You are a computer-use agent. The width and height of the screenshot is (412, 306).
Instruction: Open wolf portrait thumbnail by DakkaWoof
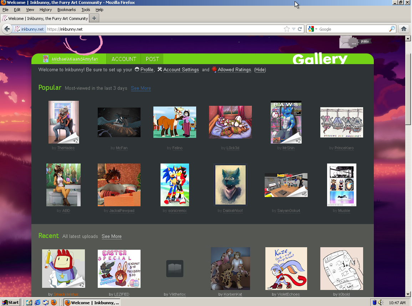(230, 185)
